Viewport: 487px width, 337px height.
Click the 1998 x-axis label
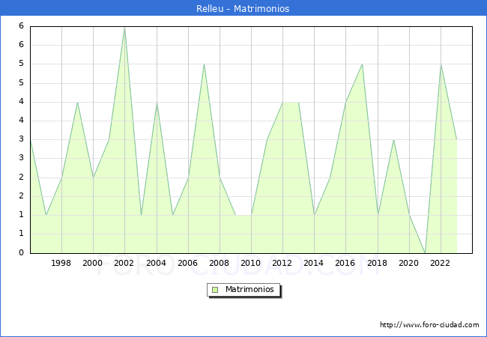coord(61,263)
